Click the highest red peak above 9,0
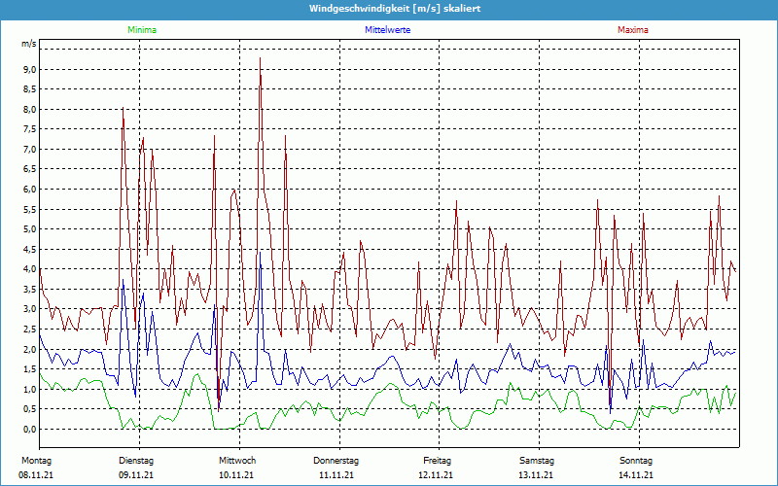Viewport: 778px width, 486px height. 260,58
